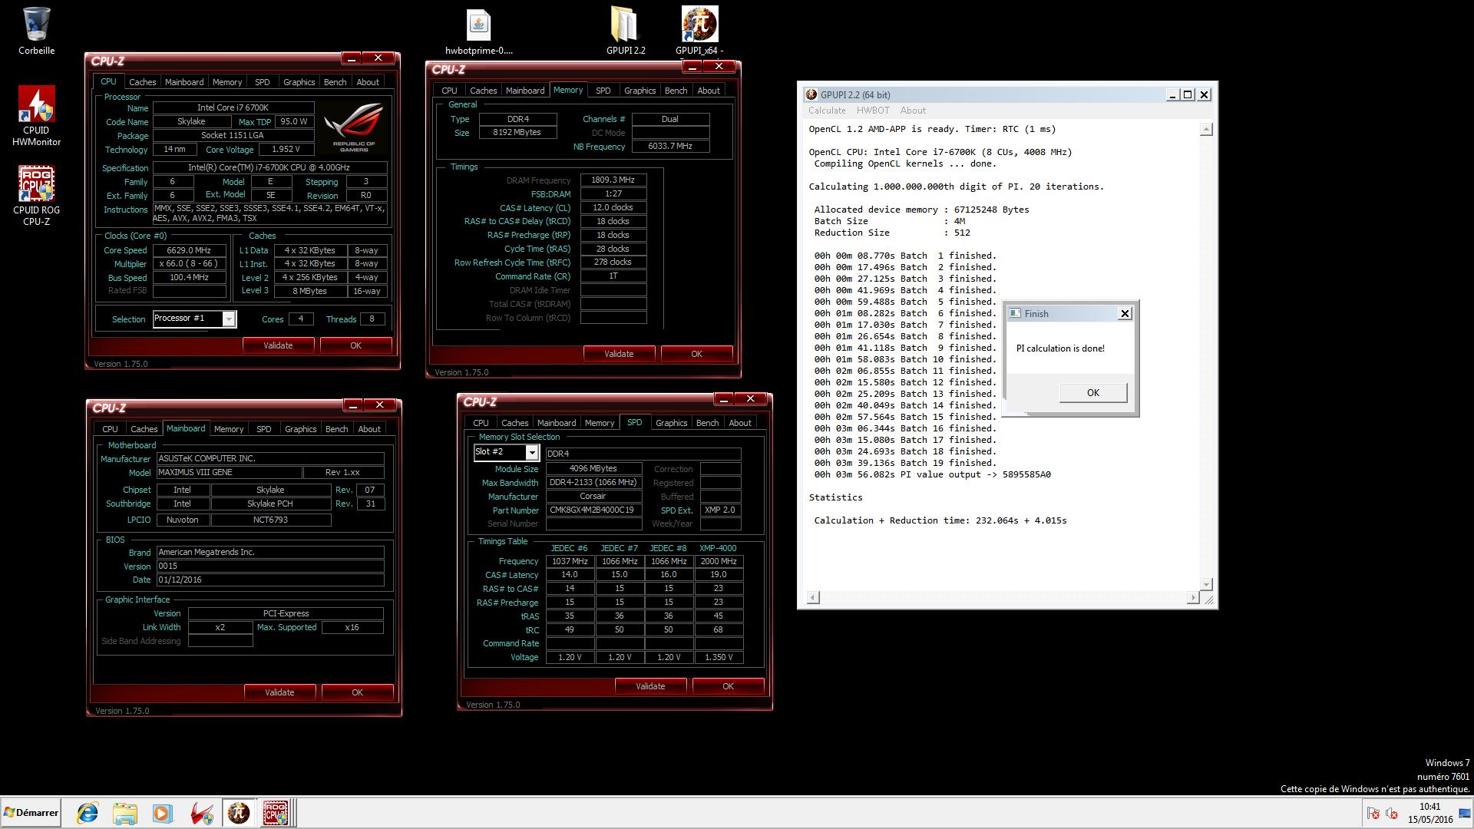Click the Part Number CMK8GX4M2B4000C19 field

coord(593,510)
